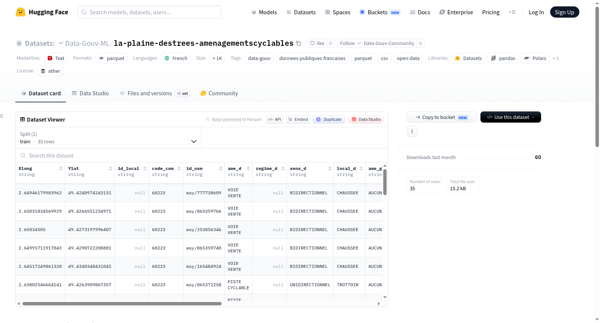Expand the Split train dropdown
600x323 pixels.
tap(108, 138)
